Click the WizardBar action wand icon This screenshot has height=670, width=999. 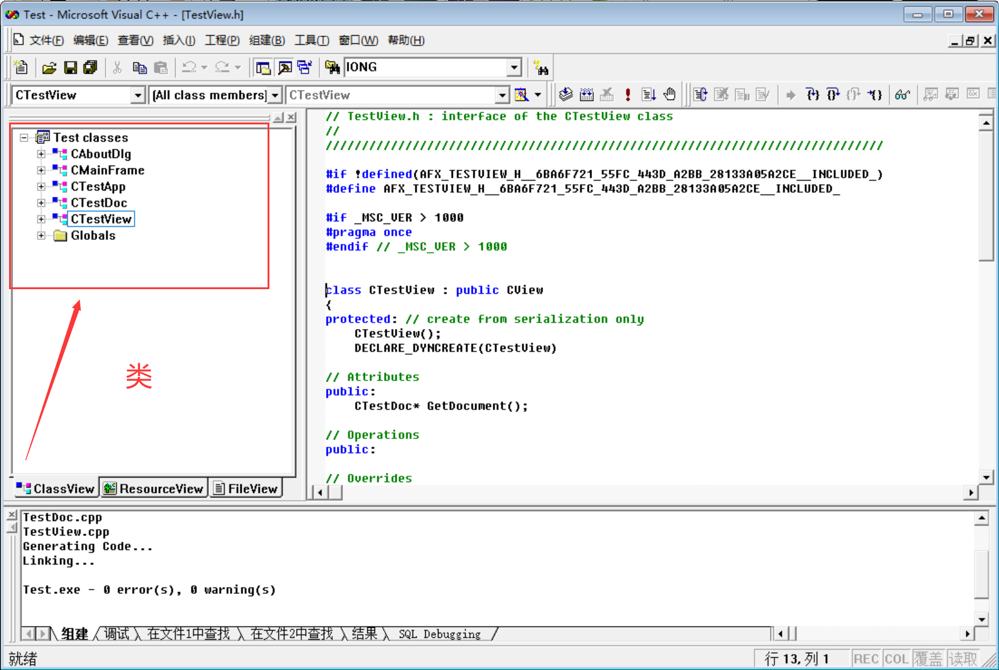tap(521, 95)
